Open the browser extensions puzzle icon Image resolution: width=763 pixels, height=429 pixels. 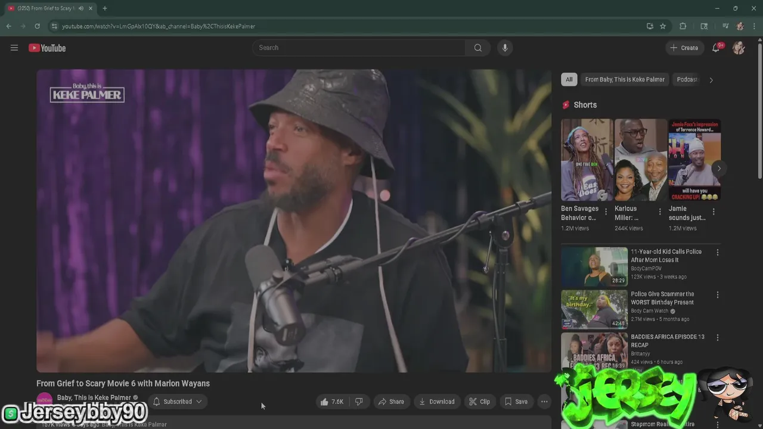pos(683,26)
